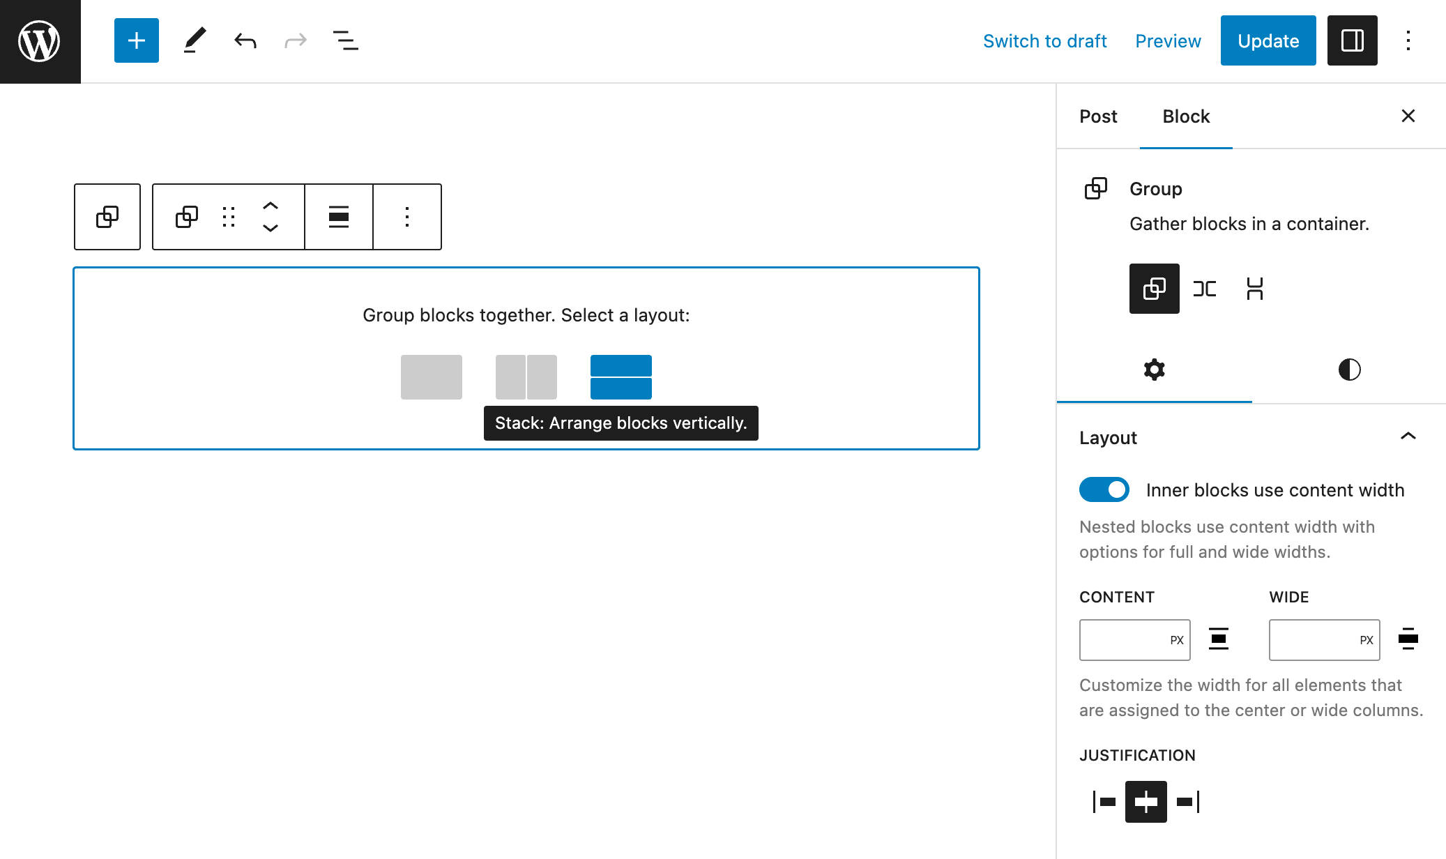Click the WIDE width input field
Image resolution: width=1446 pixels, height=859 pixels.
click(1324, 639)
